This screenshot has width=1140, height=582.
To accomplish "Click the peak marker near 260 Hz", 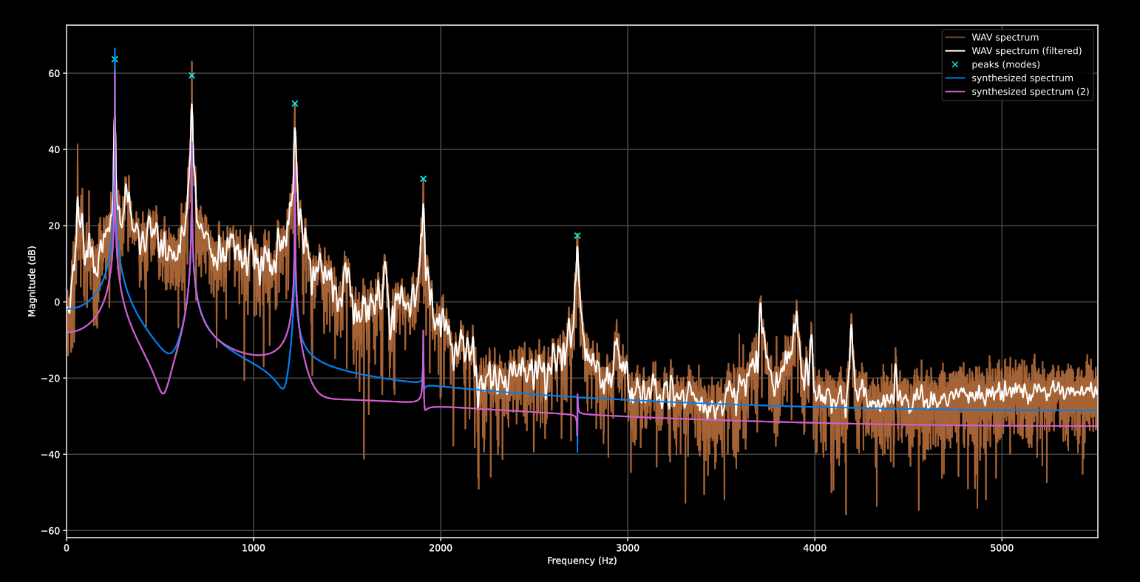I will [x=115, y=59].
